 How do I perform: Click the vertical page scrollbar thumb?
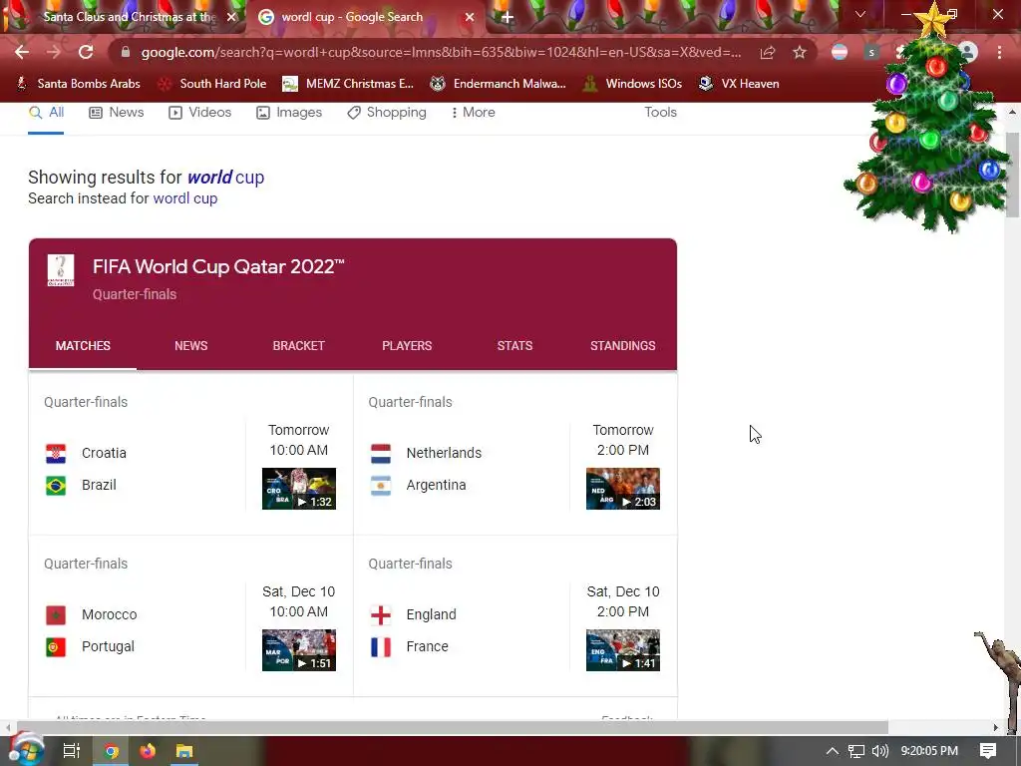[1012, 176]
